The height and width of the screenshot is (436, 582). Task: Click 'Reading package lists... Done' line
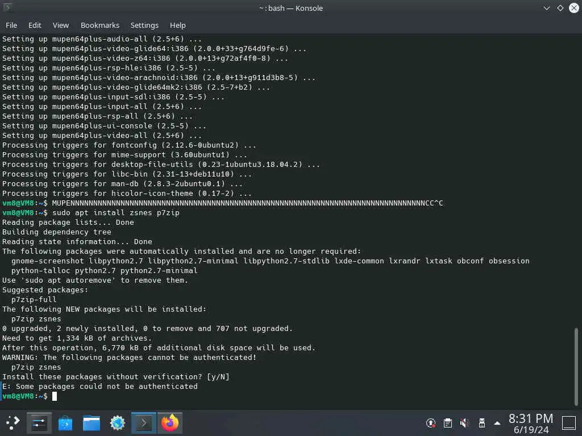point(68,223)
